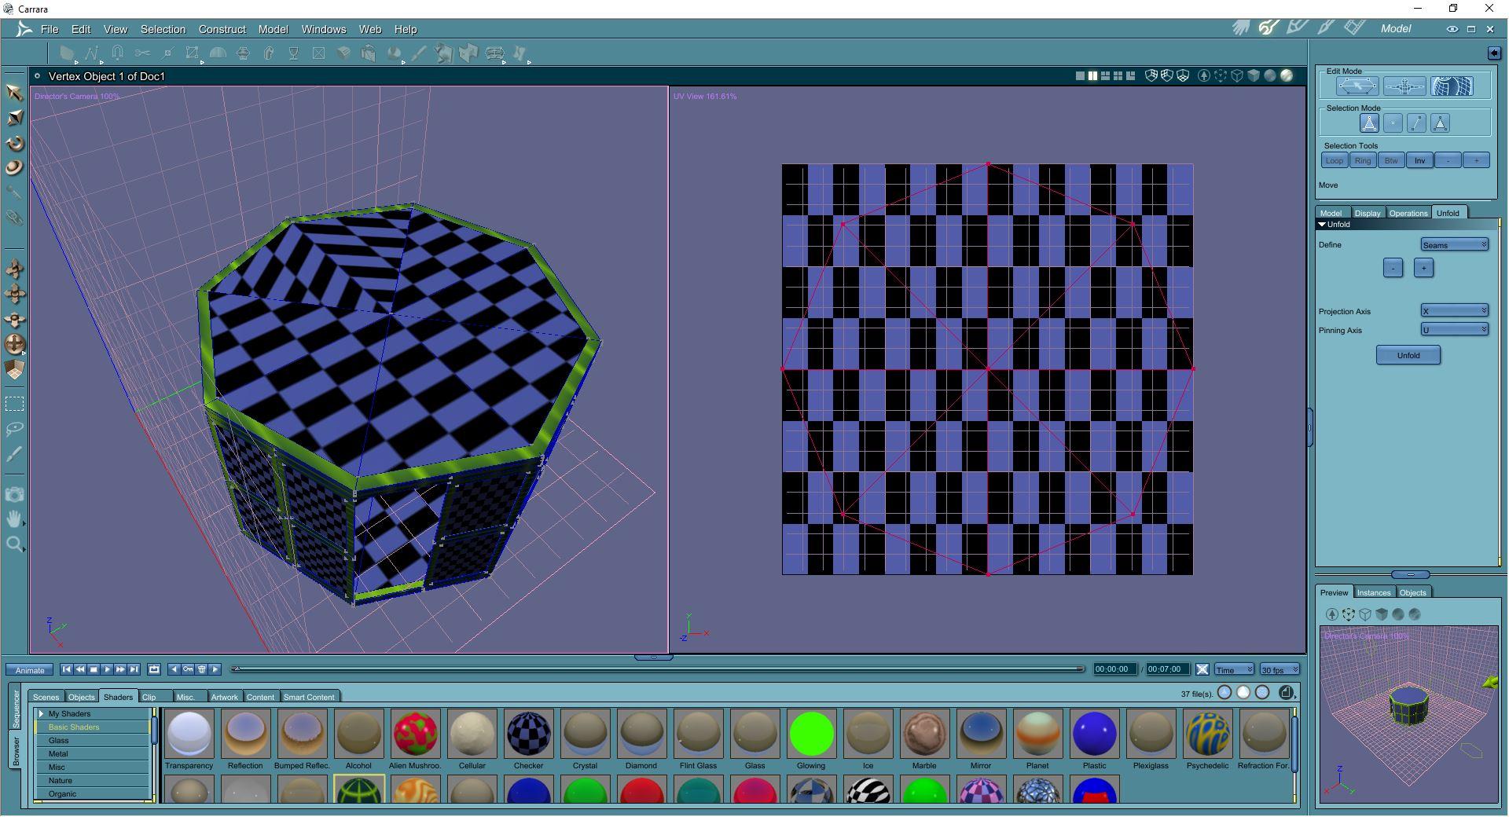This screenshot has height=817, width=1509.
Task: Switch to single-pane view layout
Action: point(1080,76)
